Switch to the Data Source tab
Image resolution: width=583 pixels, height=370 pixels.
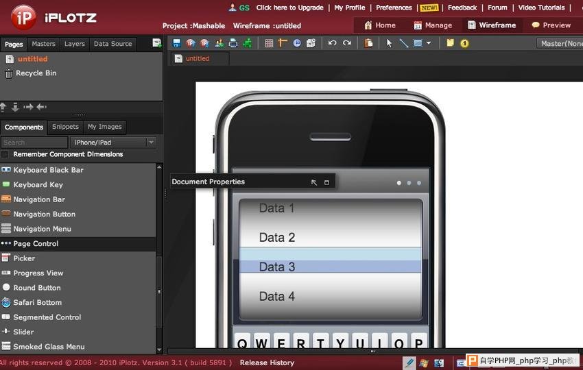tap(112, 44)
